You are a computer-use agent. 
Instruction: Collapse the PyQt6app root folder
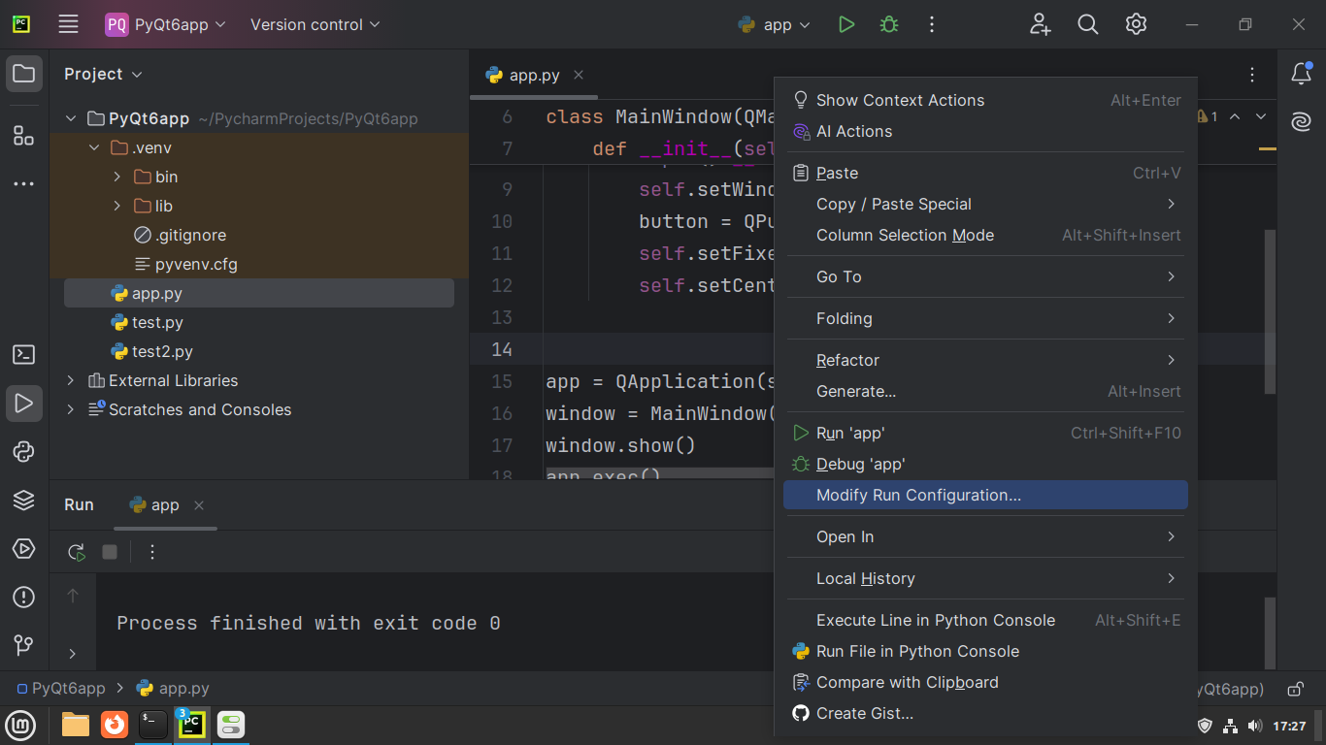70,118
